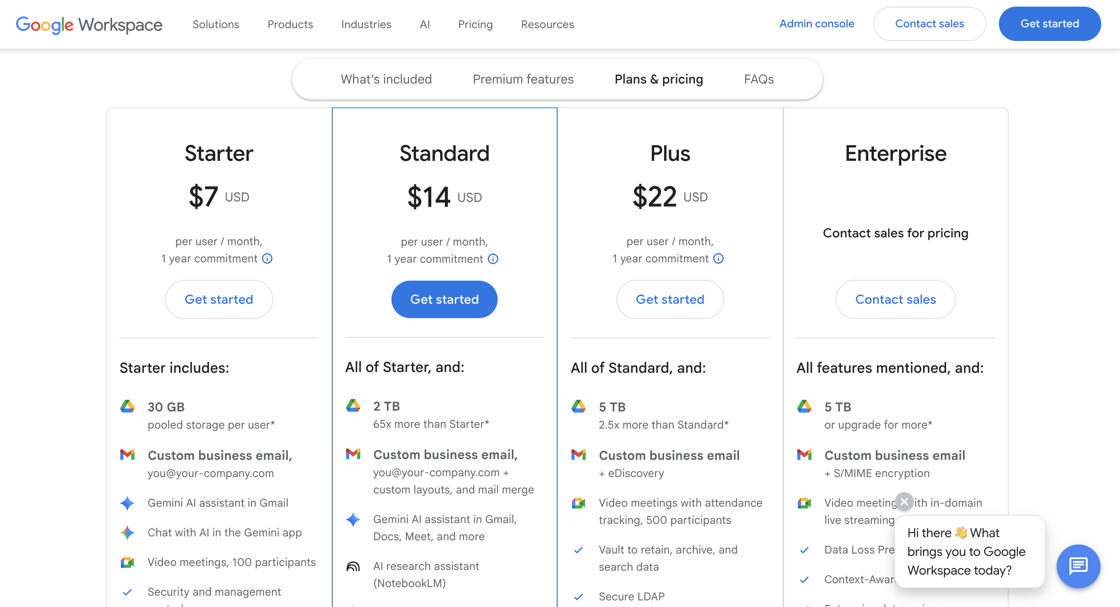Image resolution: width=1120 pixels, height=607 pixels.
Task: Click the $22 USD price
Action: (x=670, y=197)
